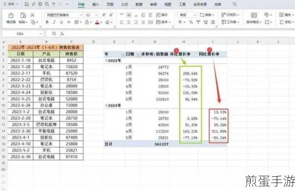
Task: Toggle horizontal center alignment
Action: (129, 22)
